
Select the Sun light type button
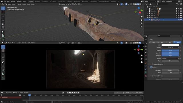click(x=161, y=42)
